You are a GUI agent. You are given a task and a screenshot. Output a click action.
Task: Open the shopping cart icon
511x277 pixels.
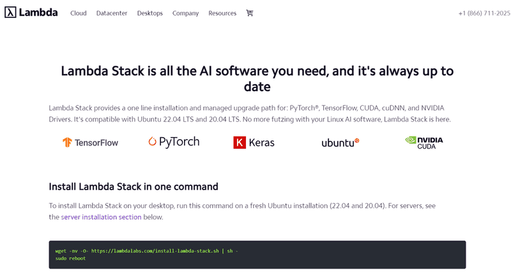coord(250,13)
